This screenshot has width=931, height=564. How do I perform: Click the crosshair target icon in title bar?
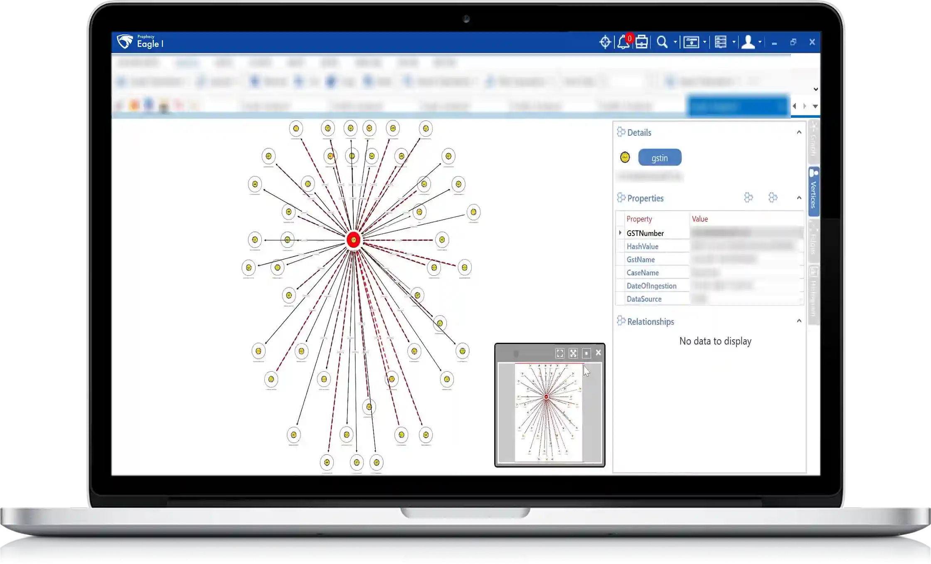(x=605, y=42)
